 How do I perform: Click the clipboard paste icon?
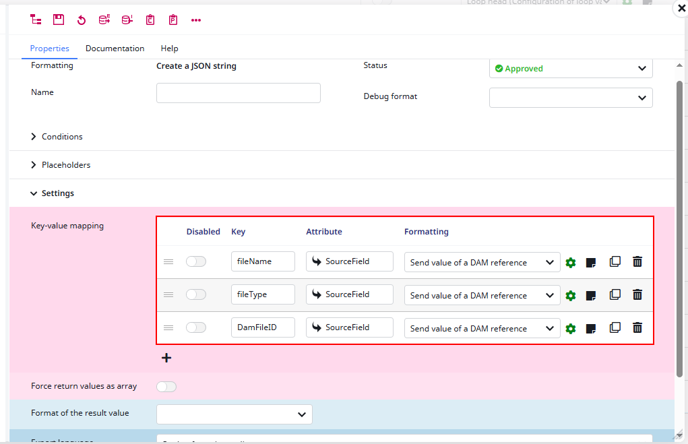coord(173,20)
